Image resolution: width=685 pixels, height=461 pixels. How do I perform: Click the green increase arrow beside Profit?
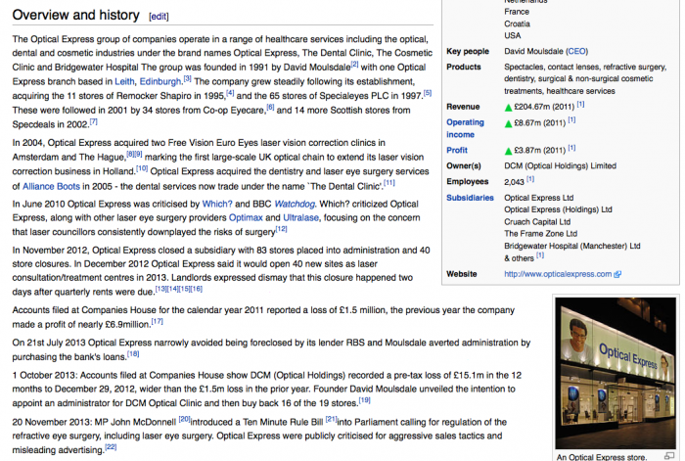(x=508, y=151)
